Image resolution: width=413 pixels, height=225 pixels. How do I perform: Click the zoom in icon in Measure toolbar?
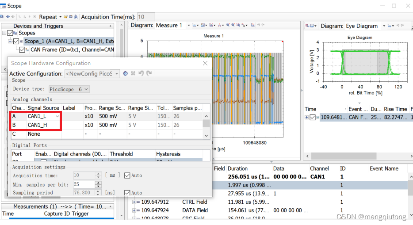click(x=228, y=25)
